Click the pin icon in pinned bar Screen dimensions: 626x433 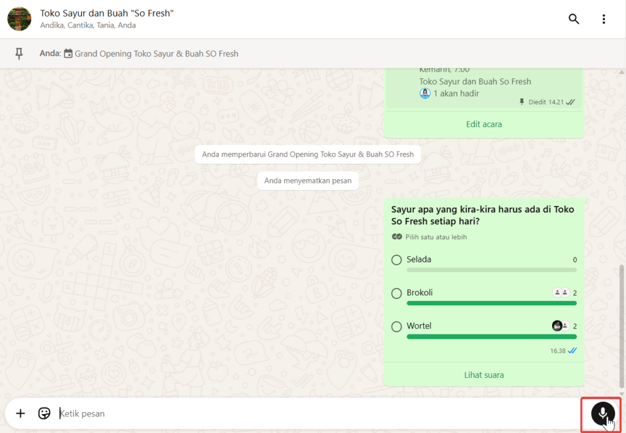[19, 54]
